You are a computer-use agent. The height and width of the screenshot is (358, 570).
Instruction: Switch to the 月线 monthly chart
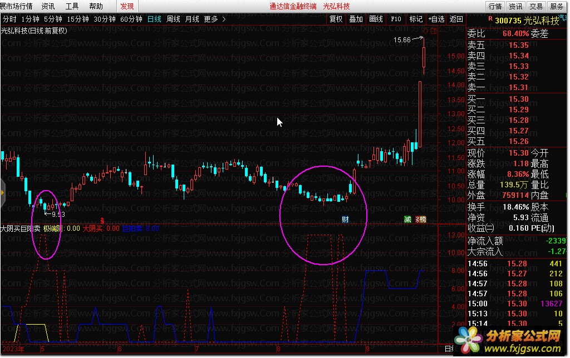point(192,19)
